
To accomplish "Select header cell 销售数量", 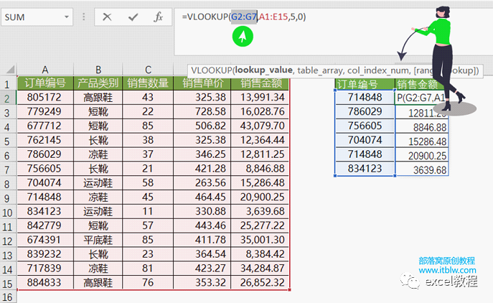I will 148,83.
